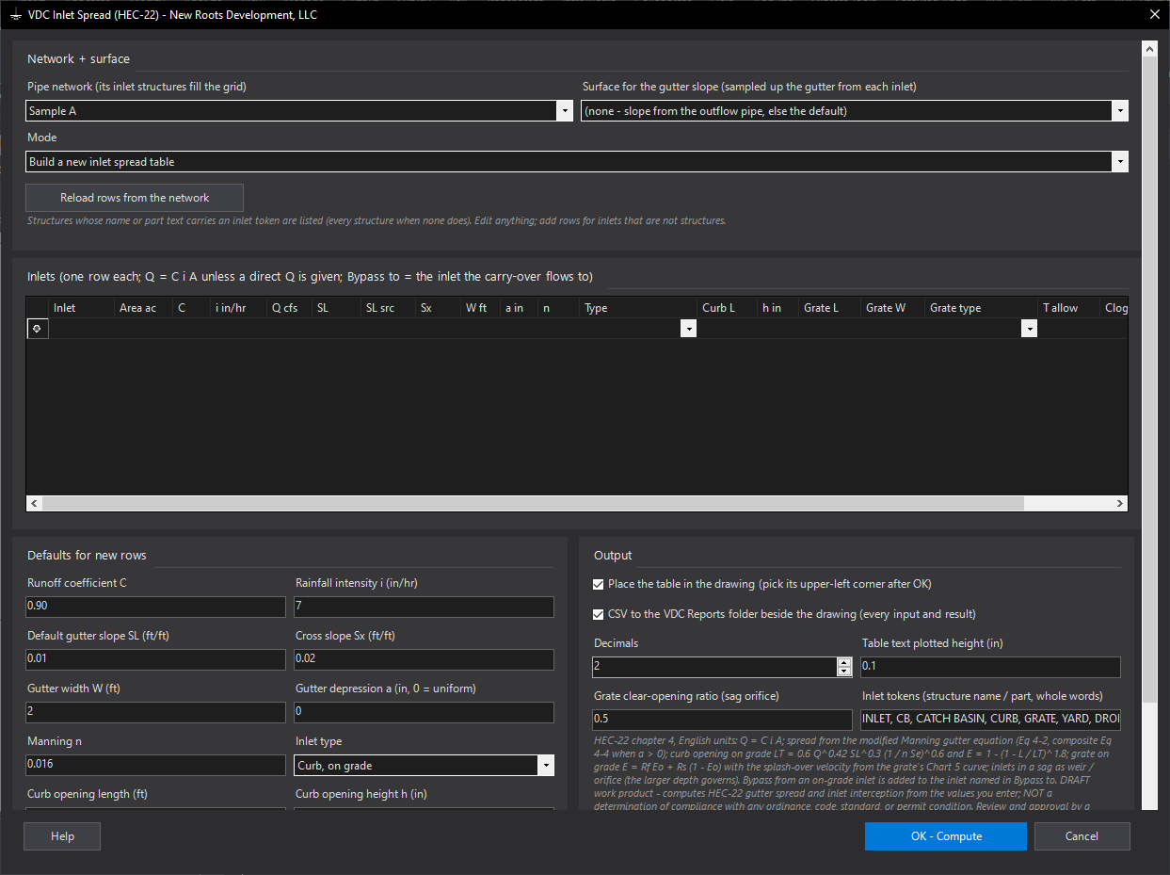Click the Area ac column header
Screen dimensions: 1170x875
click(x=143, y=308)
